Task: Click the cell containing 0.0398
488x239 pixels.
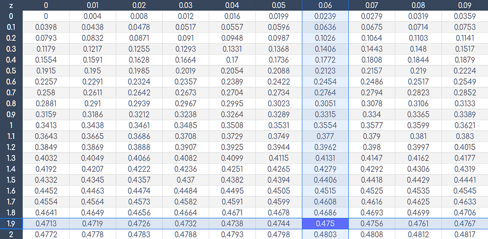Action: point(46,27)
